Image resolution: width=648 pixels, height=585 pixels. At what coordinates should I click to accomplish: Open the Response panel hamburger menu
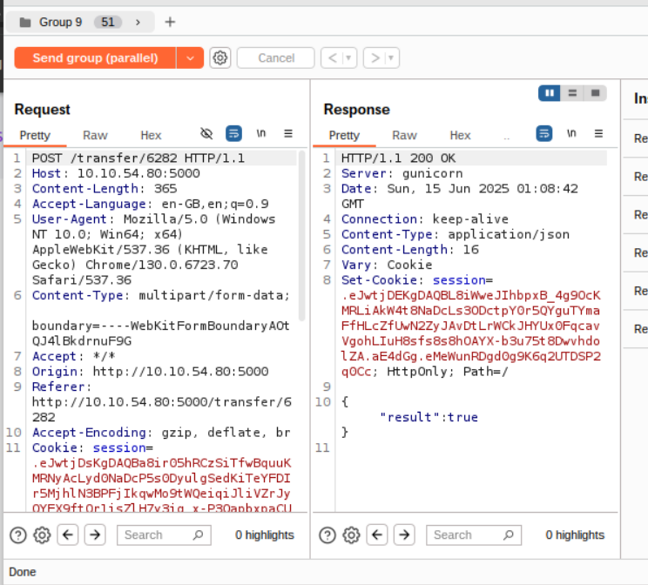click(x=598, y=133)
